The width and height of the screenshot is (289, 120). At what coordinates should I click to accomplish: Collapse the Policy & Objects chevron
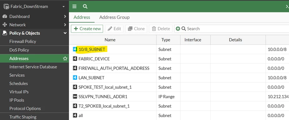65,33
